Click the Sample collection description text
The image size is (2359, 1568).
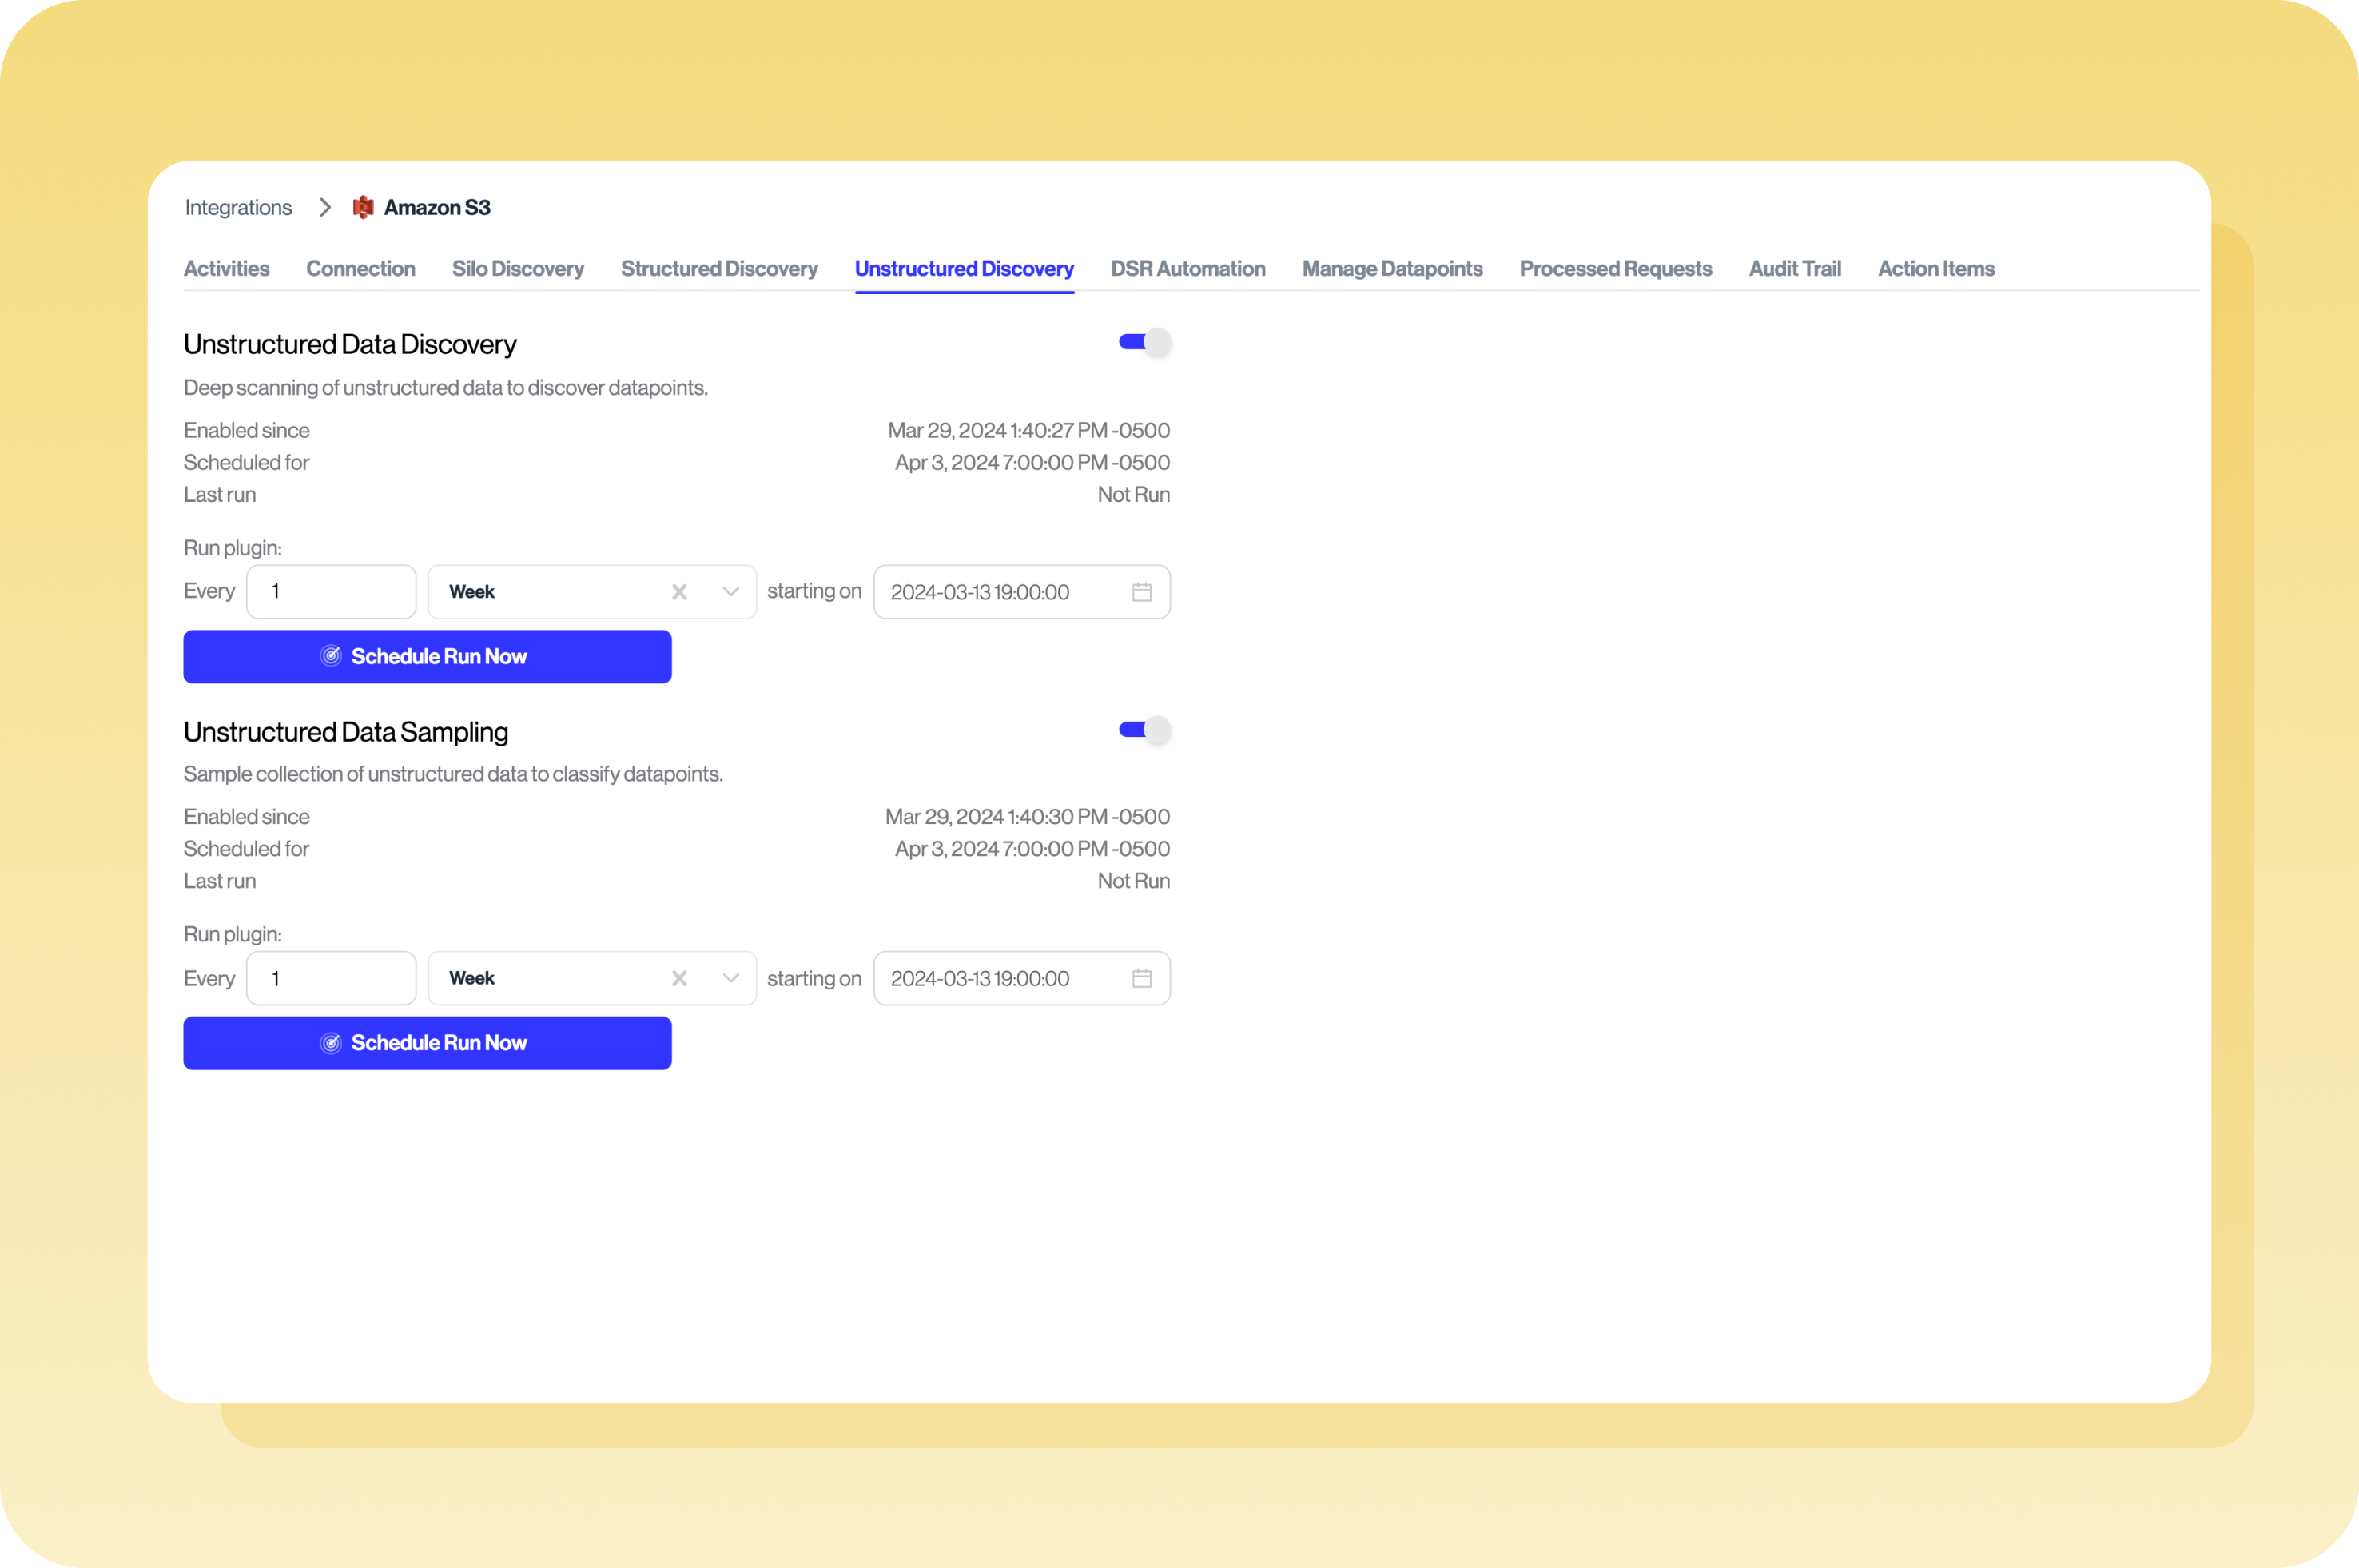tap(453, 774)
